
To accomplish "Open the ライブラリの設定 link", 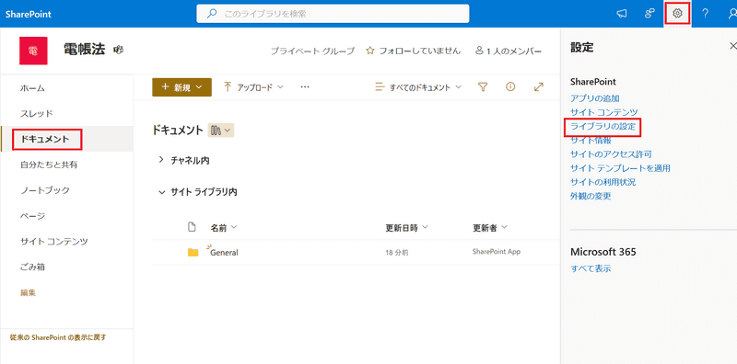I will 602,127.
